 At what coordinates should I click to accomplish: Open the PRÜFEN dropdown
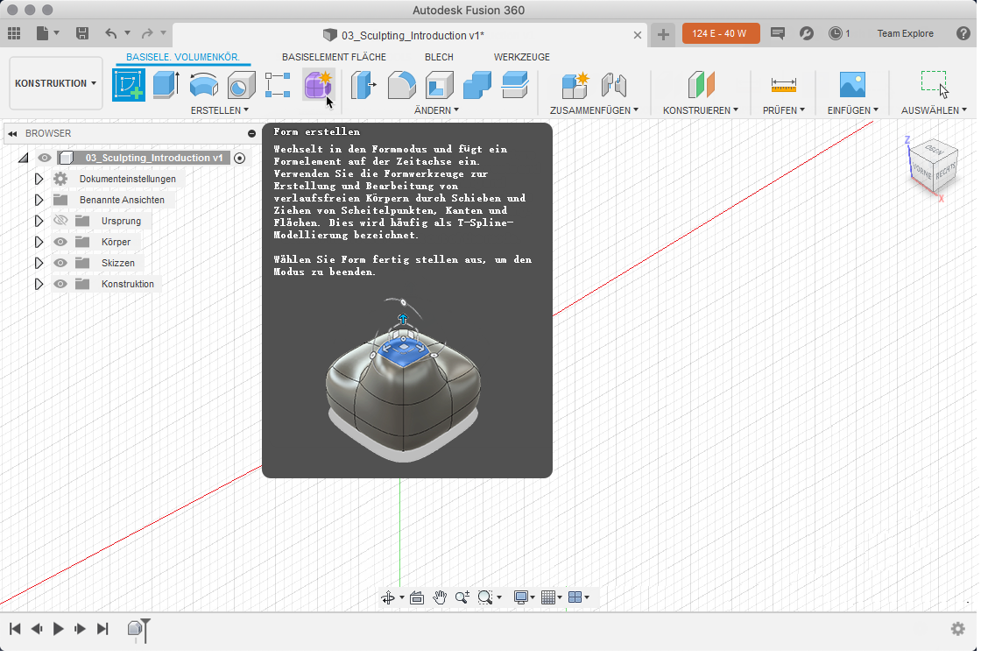click(784, 110)
